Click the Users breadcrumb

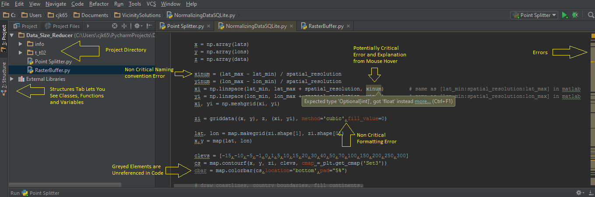(x=32, y=15)
